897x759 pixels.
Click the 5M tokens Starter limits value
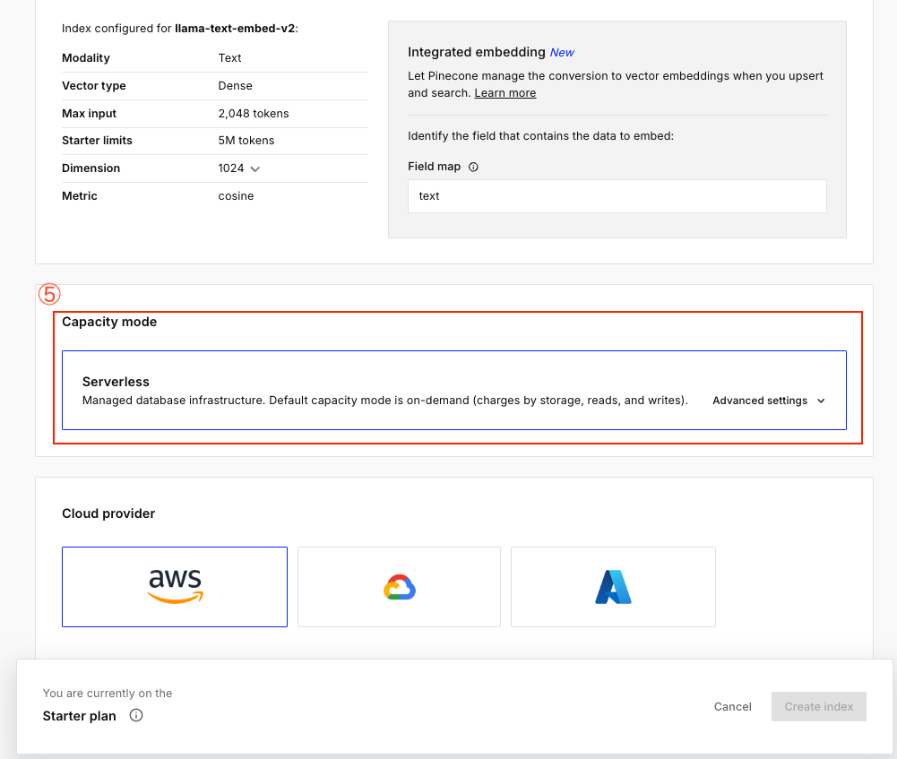[246, 141]
